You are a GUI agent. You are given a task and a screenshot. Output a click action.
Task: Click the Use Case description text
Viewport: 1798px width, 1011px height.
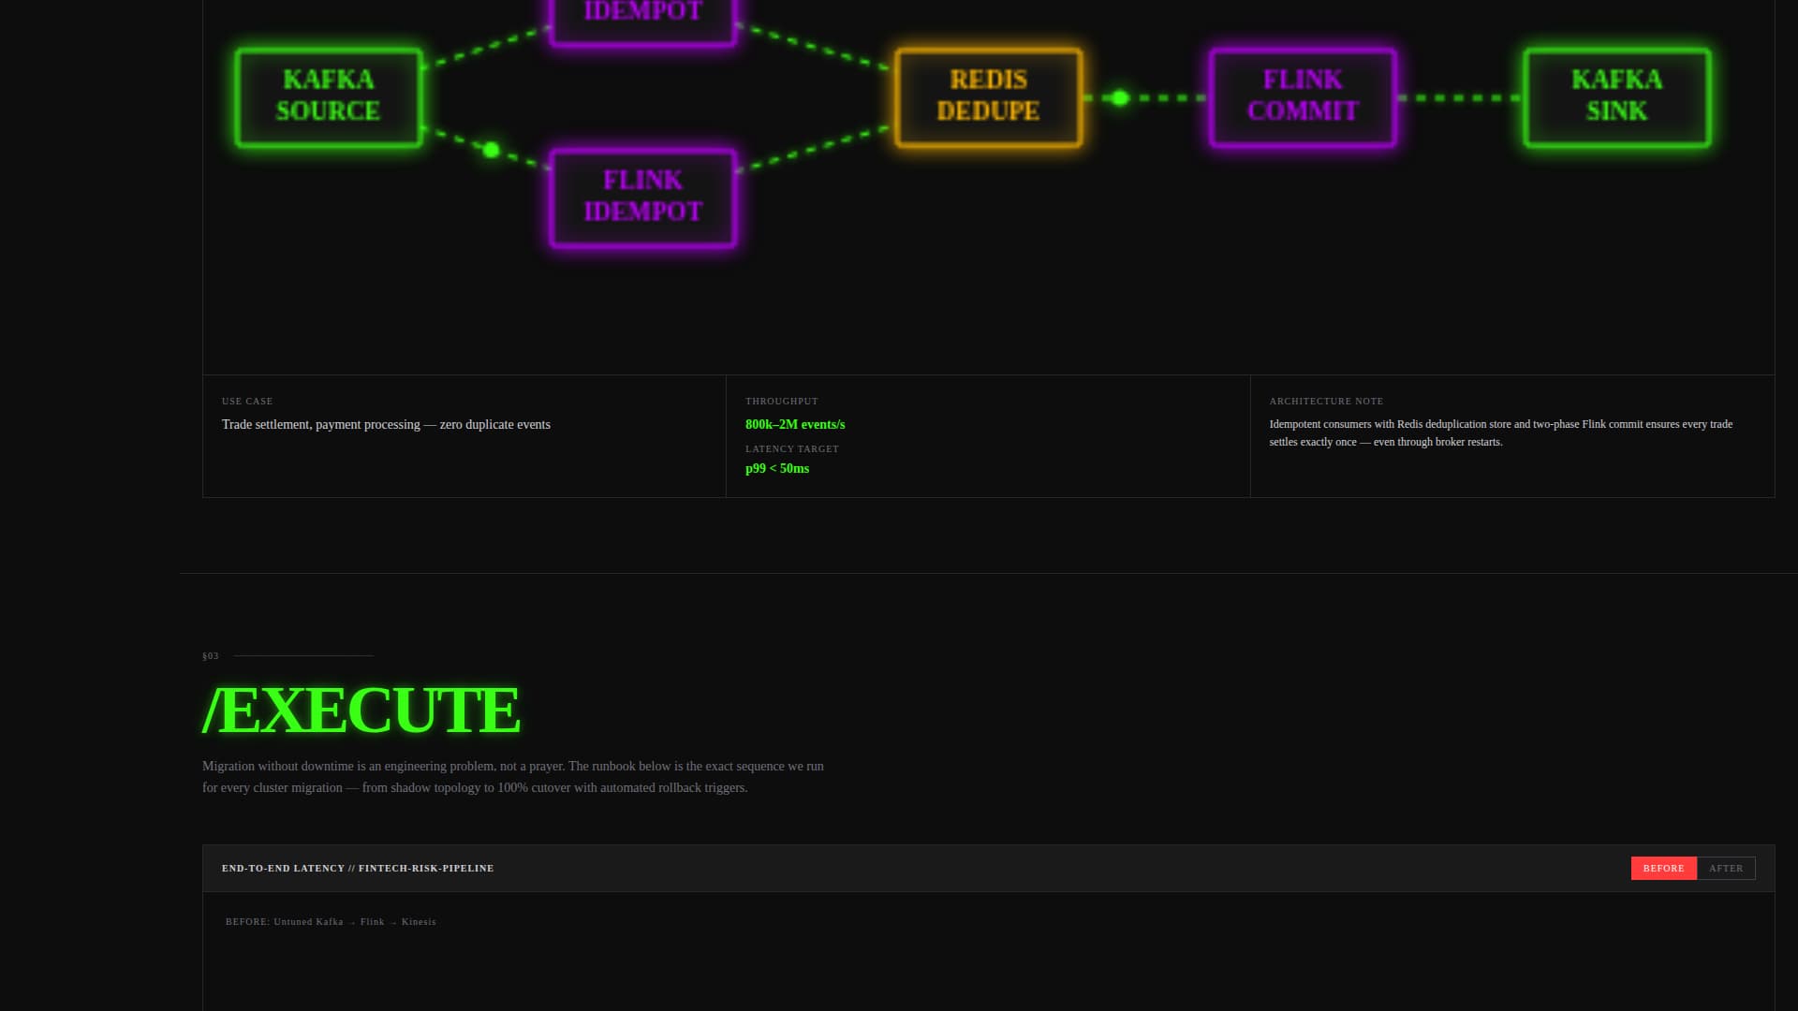386,424
